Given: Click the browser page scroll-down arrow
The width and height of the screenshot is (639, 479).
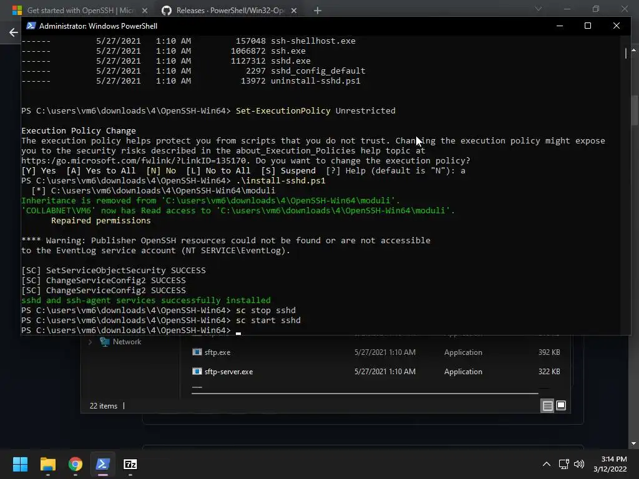Looking at the screenshot, I should pyautogui.click(x=633, y=443).
